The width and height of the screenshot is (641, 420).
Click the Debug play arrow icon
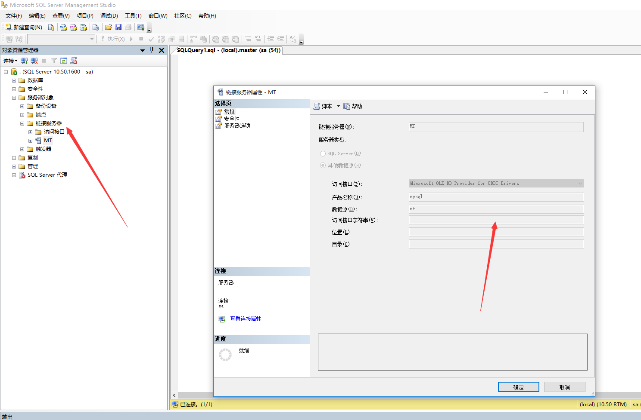click(131, 39)
